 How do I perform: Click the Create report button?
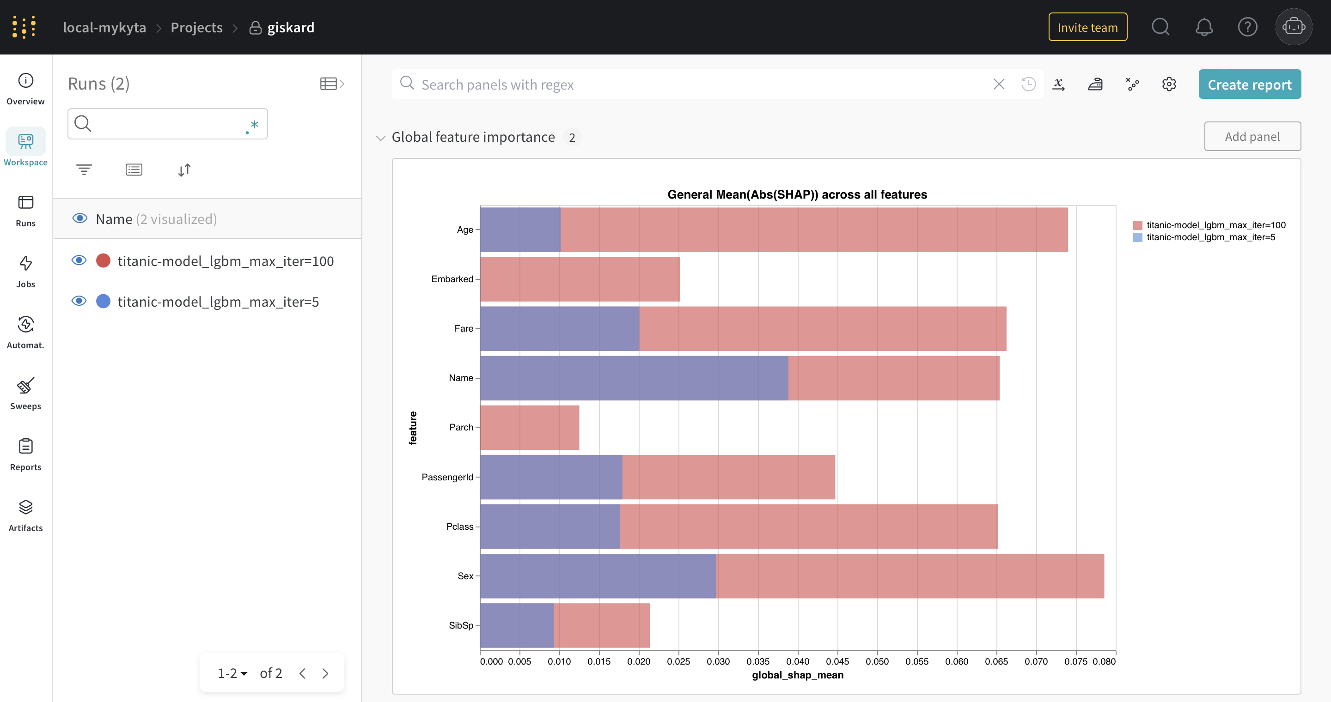tap(1249, 84)
